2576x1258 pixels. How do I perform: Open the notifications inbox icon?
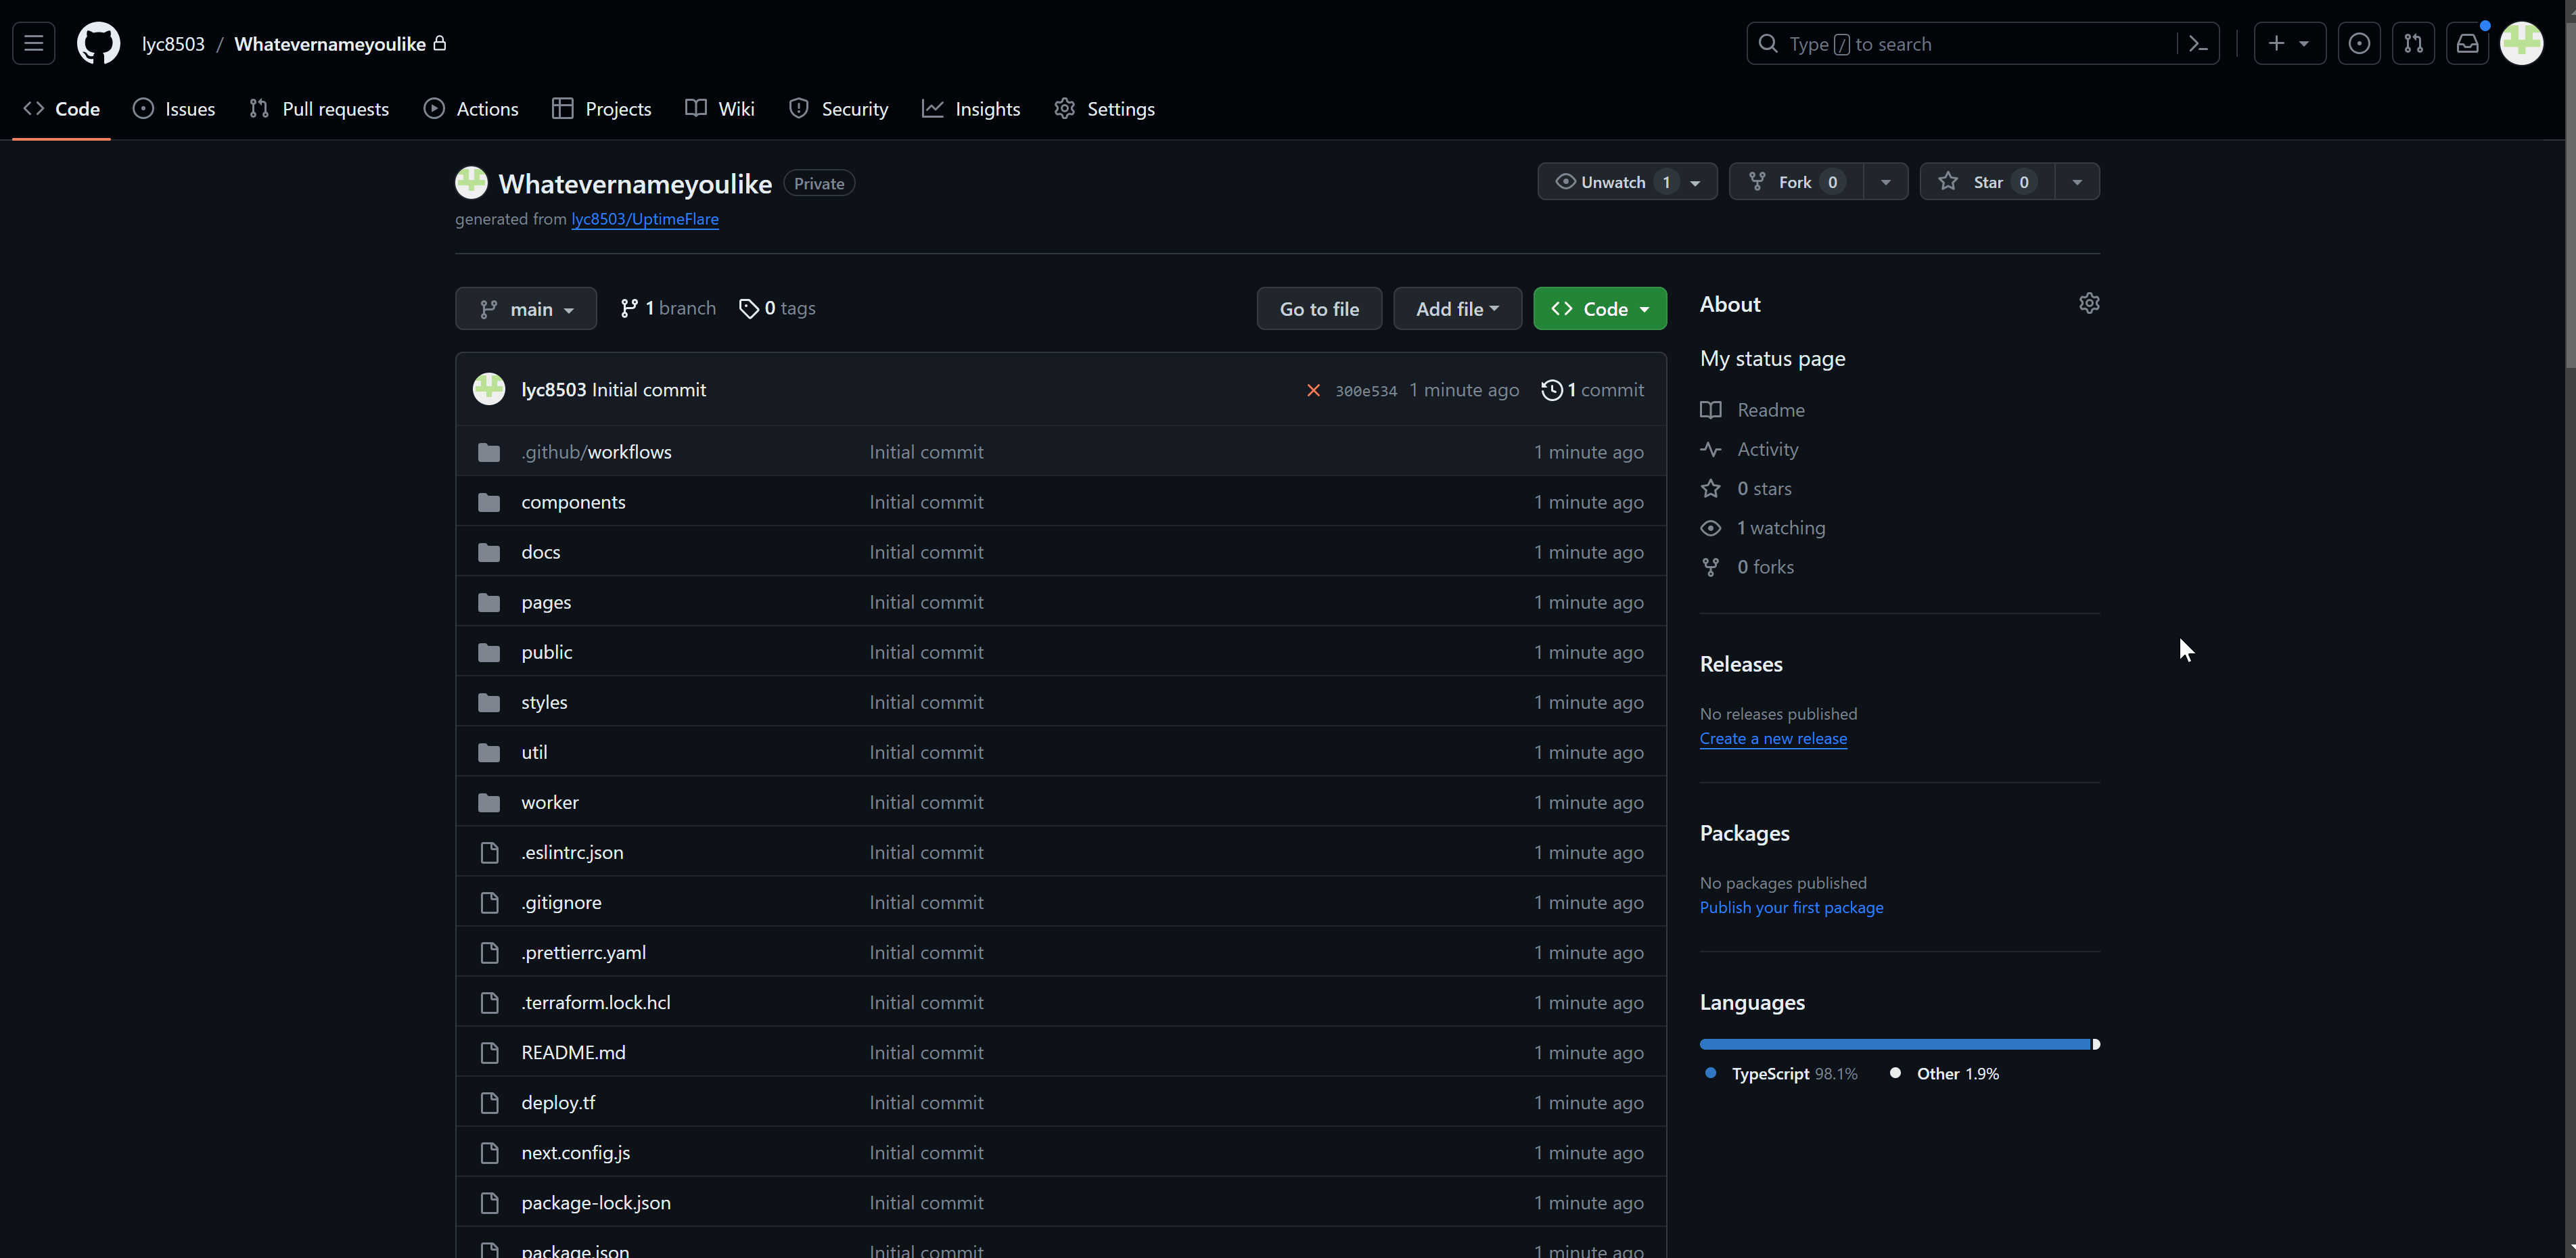(2467, 44)
